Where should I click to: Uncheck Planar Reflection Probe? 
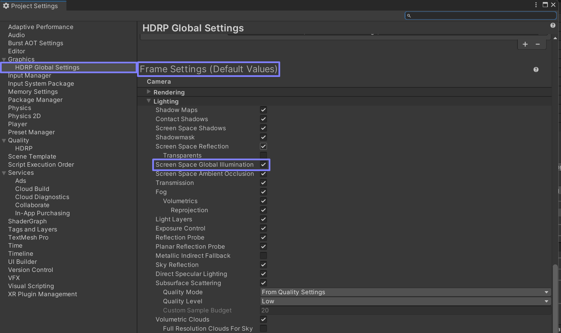click(263, 247)
